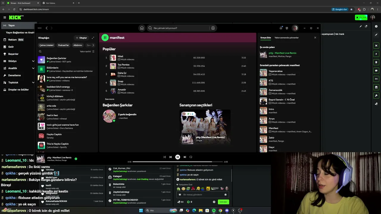Filter library by Podcast'ler
Image resolution: width=381 pixels, height=214 pixels.
pos(63,45)
